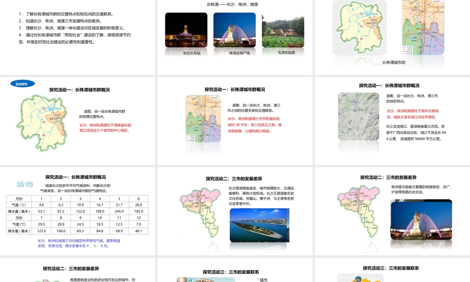This screenshot has width=470, height=282.
Task: Select the 长沙火车站 night photo
Action: pyautogui.click(x=186, y=30)
